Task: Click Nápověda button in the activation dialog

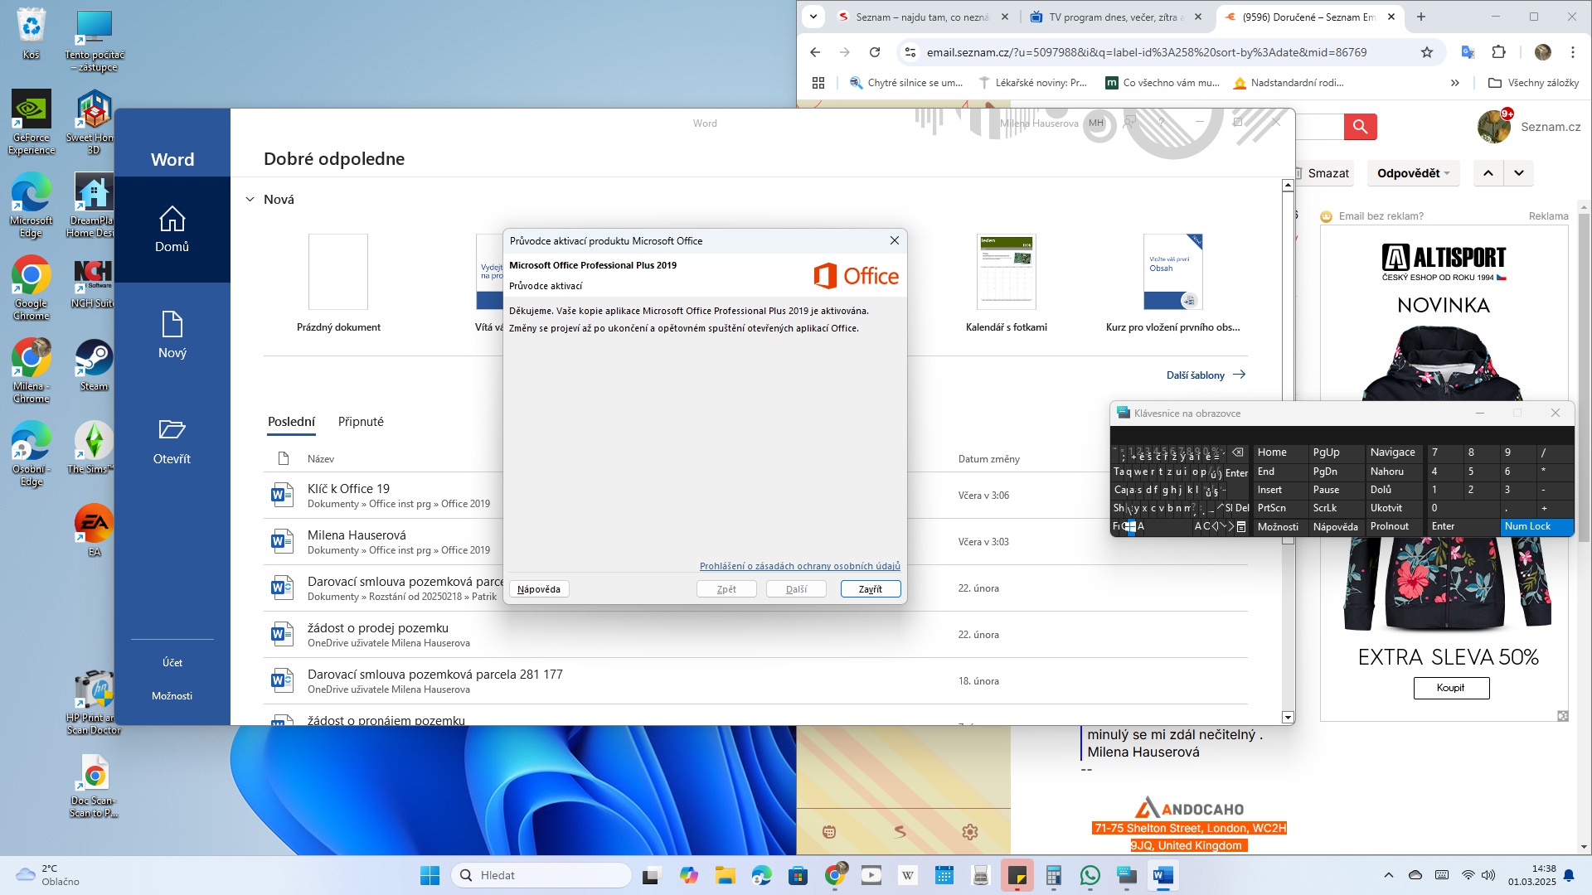Action: [539, 589]
